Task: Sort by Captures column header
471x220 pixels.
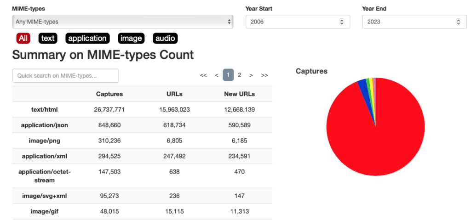Action: click(109, 94)
